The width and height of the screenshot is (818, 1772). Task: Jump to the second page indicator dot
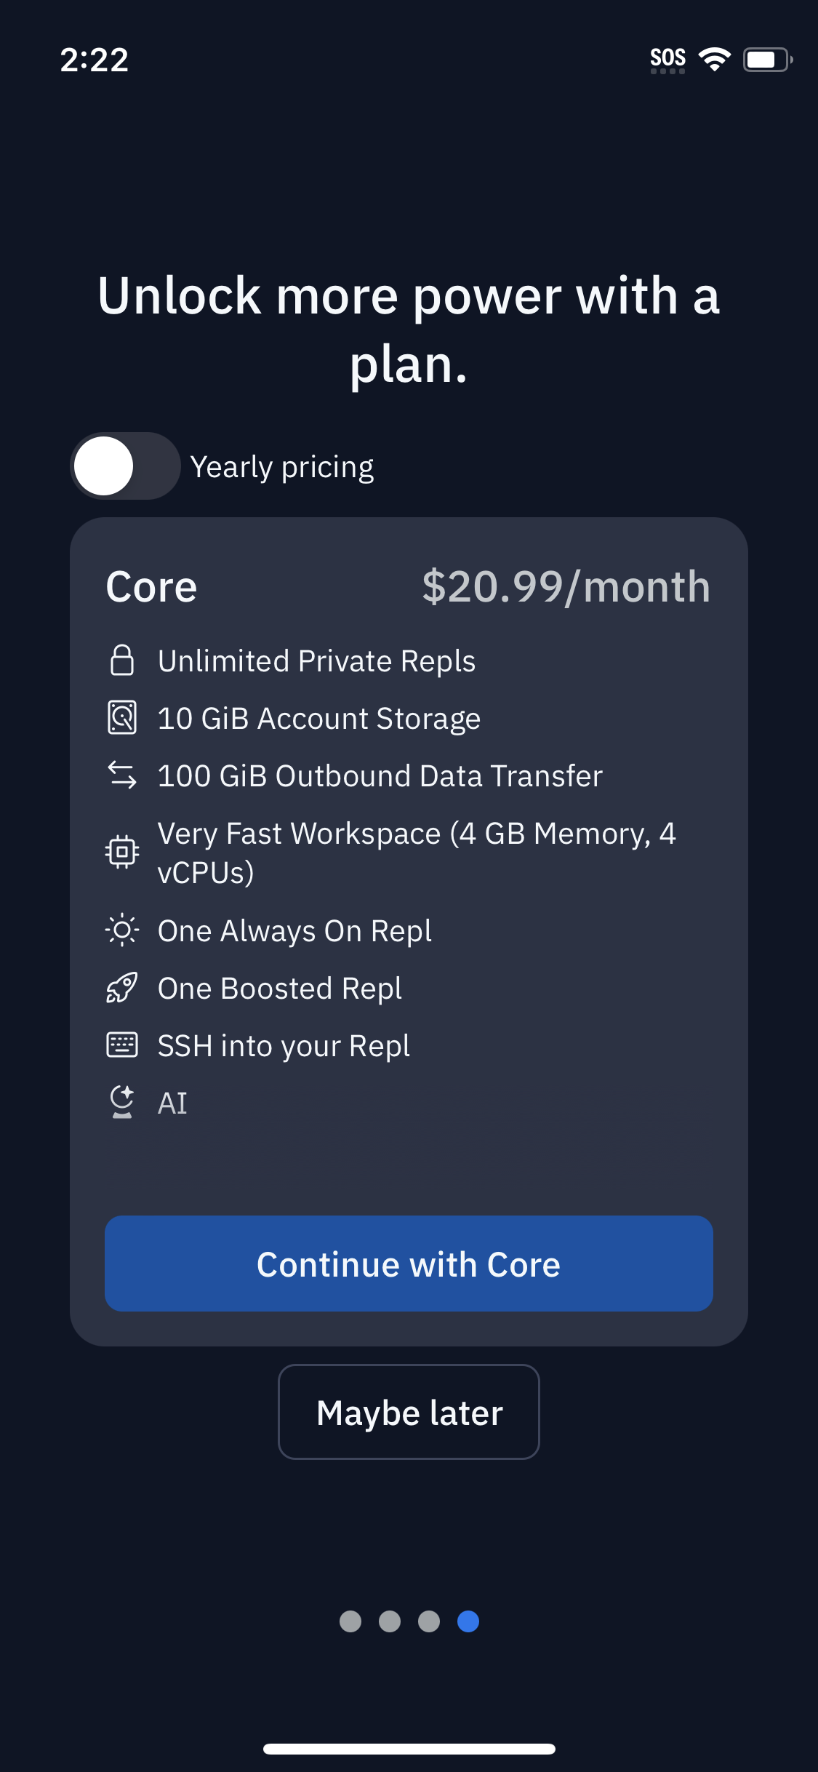(390, 1621)
